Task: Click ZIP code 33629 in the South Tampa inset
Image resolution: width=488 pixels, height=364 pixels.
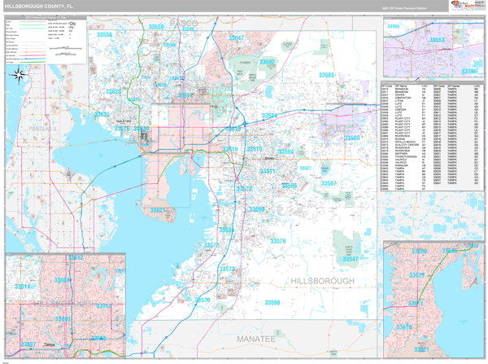Action: [x=416, y=275]
